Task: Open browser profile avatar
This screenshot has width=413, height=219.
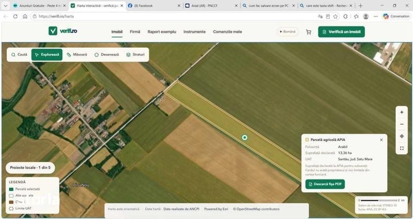Action: pos(366,16)
